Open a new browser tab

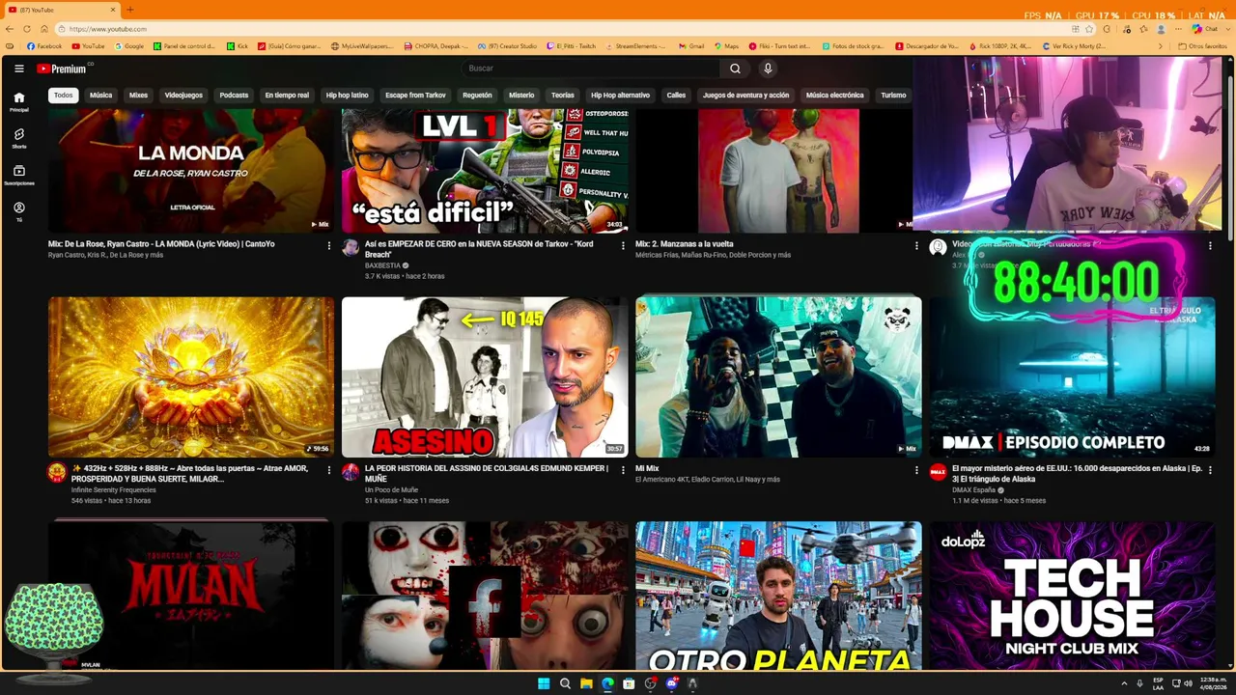(x=130, y=10)
